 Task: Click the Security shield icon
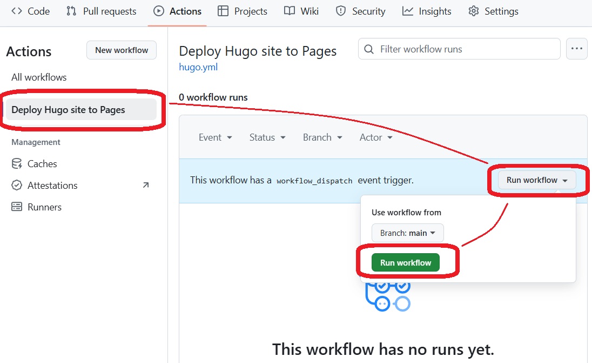pyautogui.click(x=341, y=11)
